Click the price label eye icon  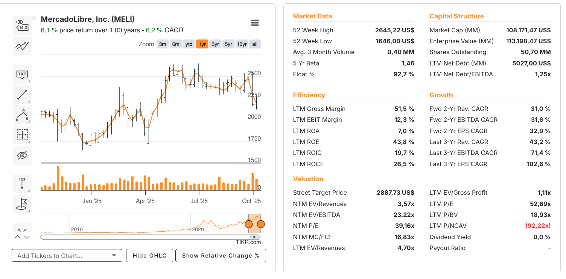click(22, 26)
